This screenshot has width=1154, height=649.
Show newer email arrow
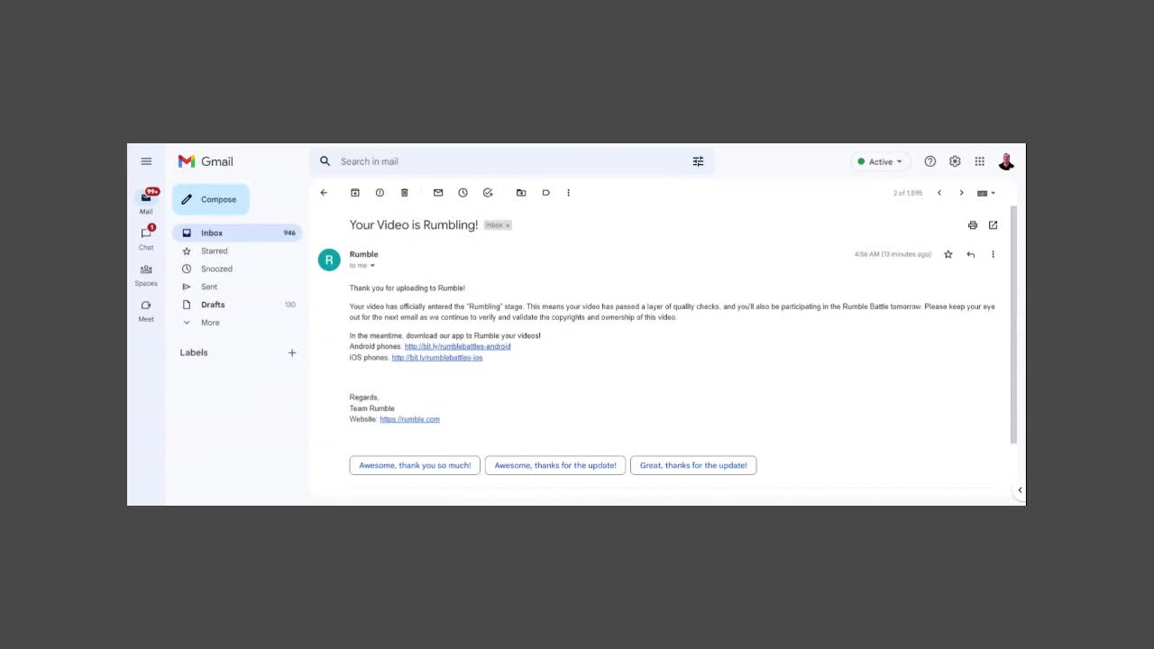[x=939, y=193]
